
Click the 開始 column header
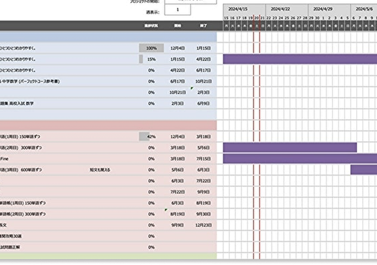pos(177,26)
